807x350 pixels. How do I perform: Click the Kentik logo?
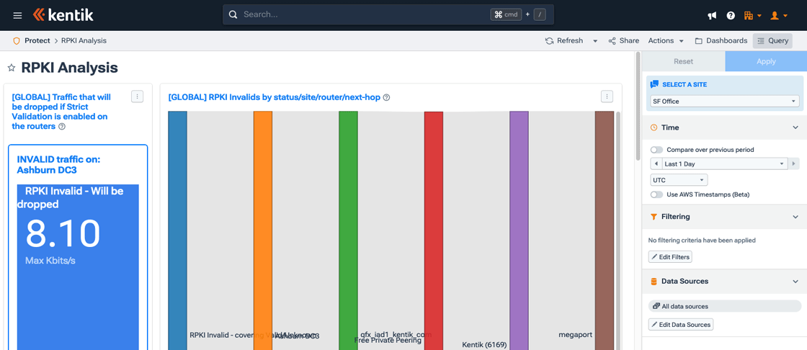[63, 15]
